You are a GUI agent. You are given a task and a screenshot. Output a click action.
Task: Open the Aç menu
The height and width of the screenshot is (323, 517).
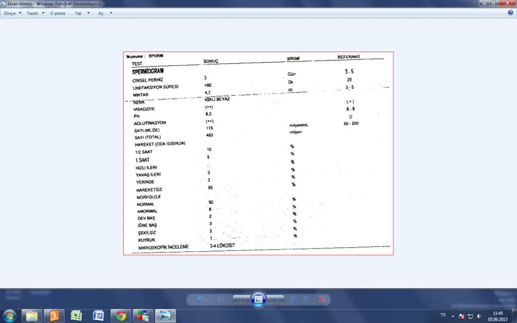(x=104, y=13)
